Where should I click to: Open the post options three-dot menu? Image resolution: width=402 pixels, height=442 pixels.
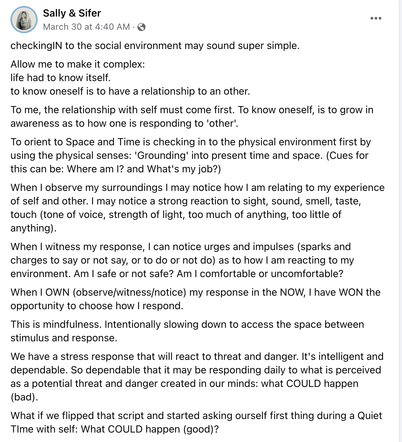376,18
